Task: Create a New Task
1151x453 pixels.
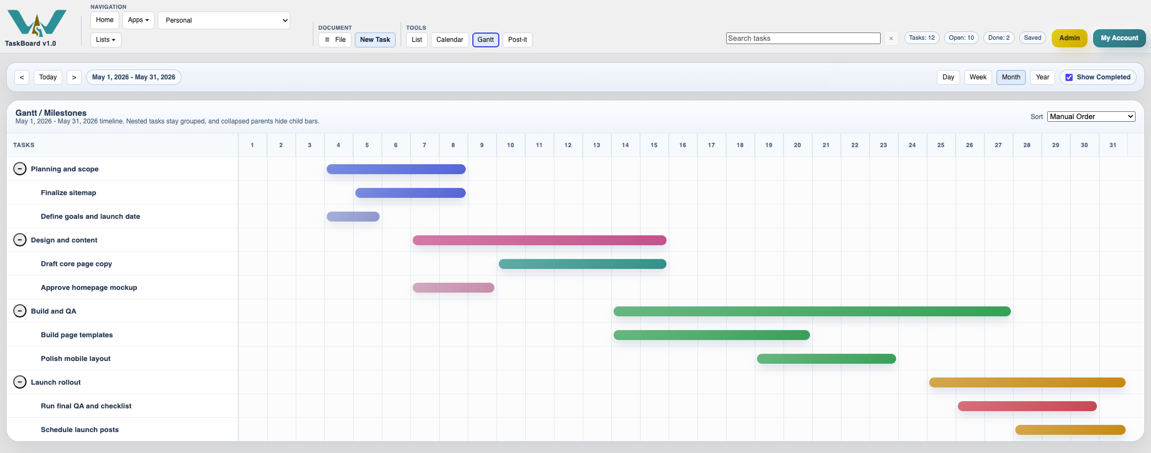Action: [x=375, y=40]
